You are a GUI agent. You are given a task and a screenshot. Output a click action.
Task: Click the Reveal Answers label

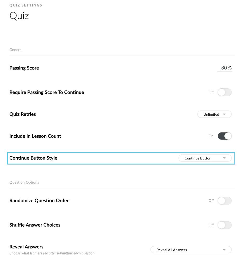(26, 247)
